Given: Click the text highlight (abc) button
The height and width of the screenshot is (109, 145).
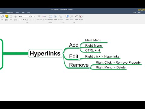Looking at the screenshot, I should 20,20.
